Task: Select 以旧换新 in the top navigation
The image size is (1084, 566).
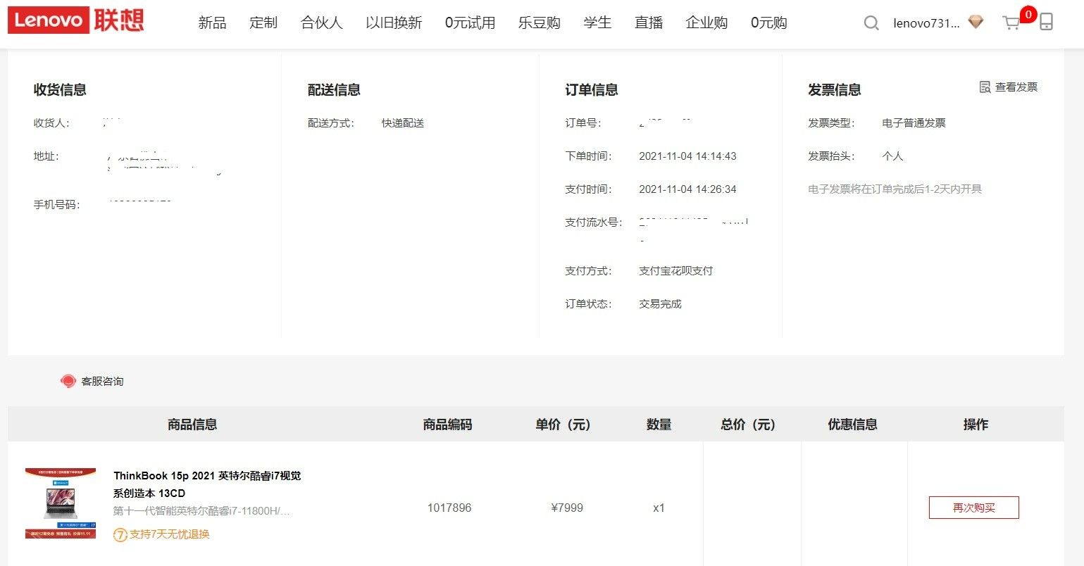Action: point(394,23)
